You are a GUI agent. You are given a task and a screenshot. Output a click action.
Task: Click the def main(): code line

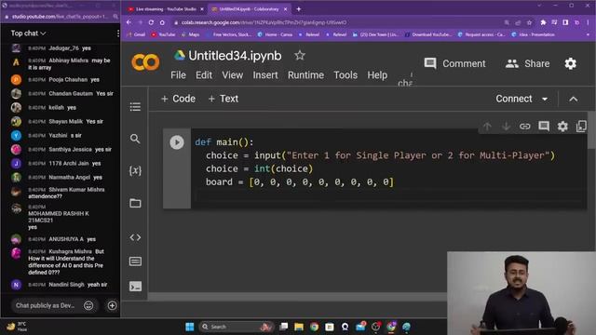pos(223,142)
